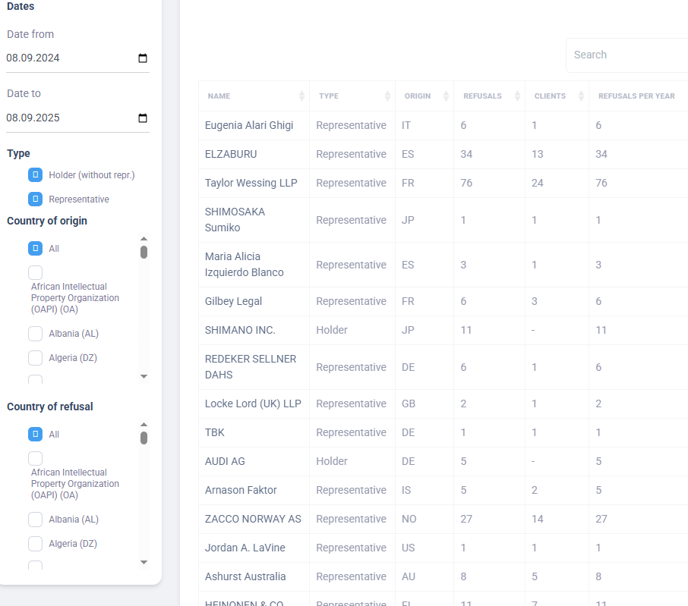Open the Date to calendar picker icon
Screen dimensions: 688x606
[x=143, y=118]
